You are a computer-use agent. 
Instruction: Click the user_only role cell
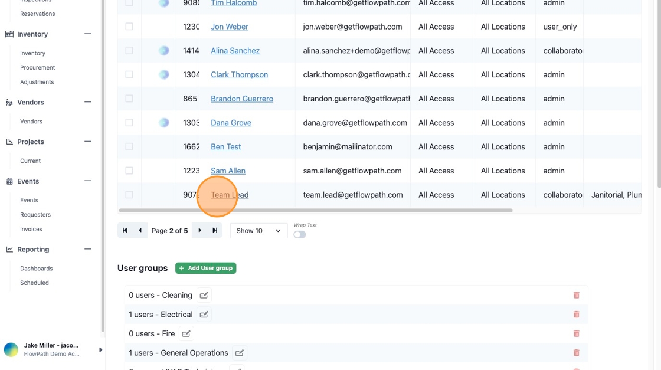click(x=560, y=27)
